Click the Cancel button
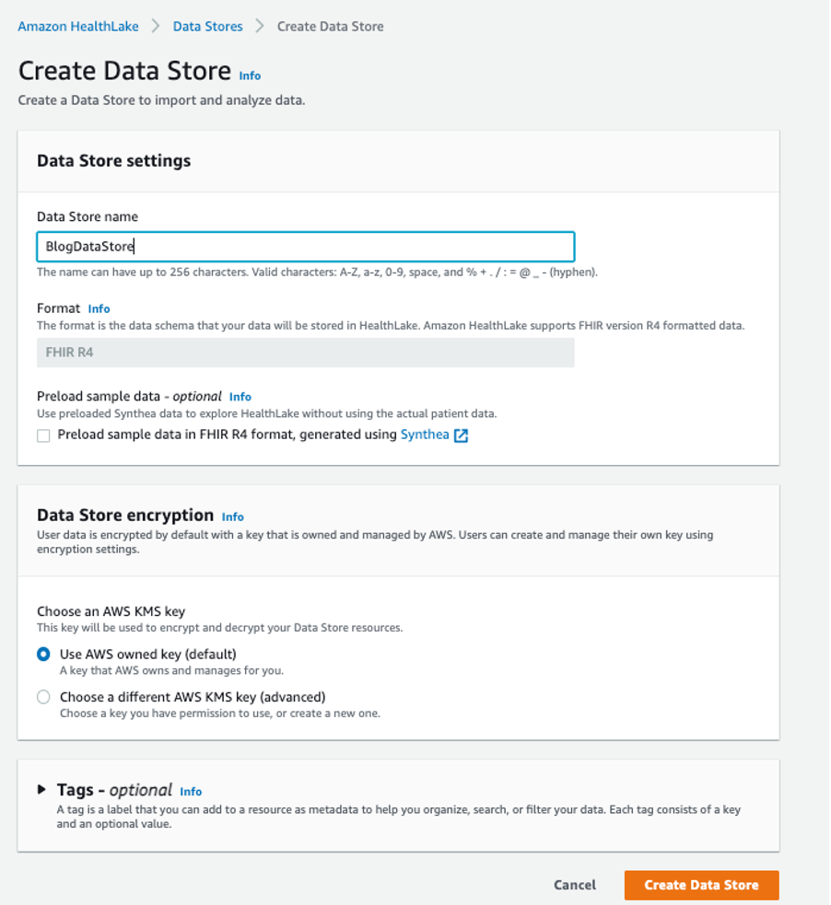This screenshot has height=905, width=831. tap(574, 885)
